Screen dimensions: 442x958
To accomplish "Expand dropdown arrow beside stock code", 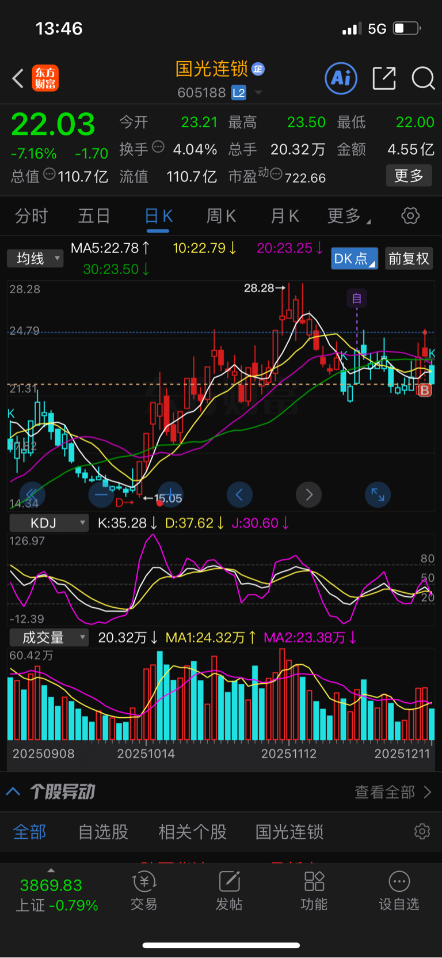I will tap(258, 93).
